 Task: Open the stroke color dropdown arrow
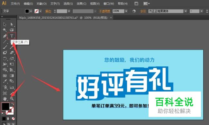point(41,11)
